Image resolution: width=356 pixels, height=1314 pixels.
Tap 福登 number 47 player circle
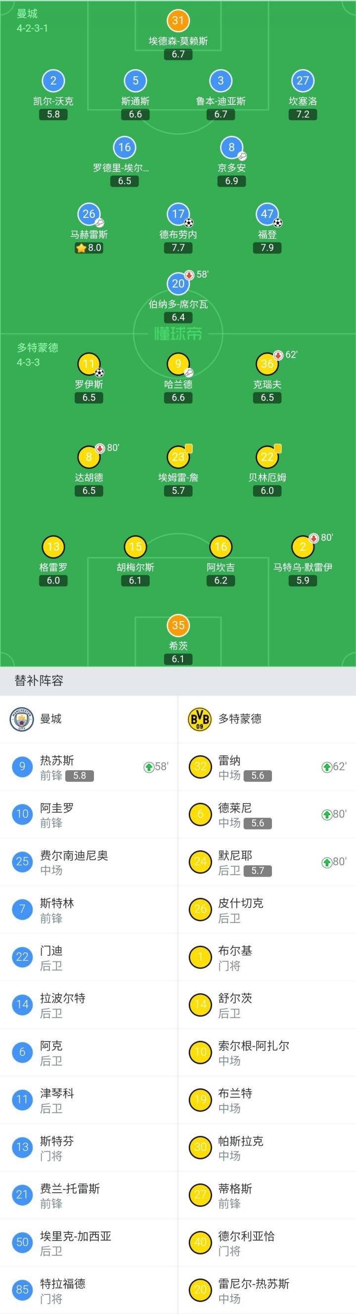pyautogui.click(x=267, y=214)
